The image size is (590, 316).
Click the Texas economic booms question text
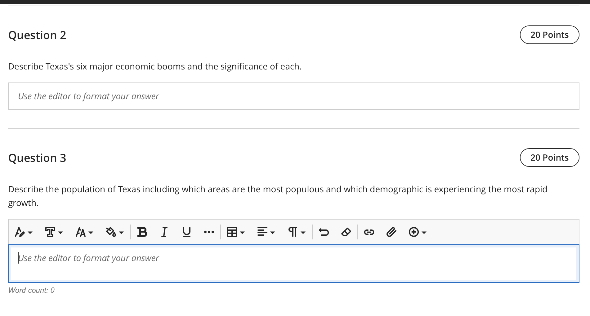click(x=155, y=67)
